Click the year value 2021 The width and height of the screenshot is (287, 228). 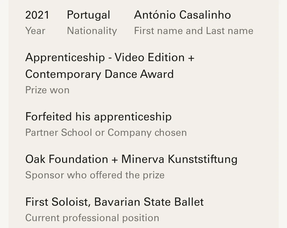37,15
